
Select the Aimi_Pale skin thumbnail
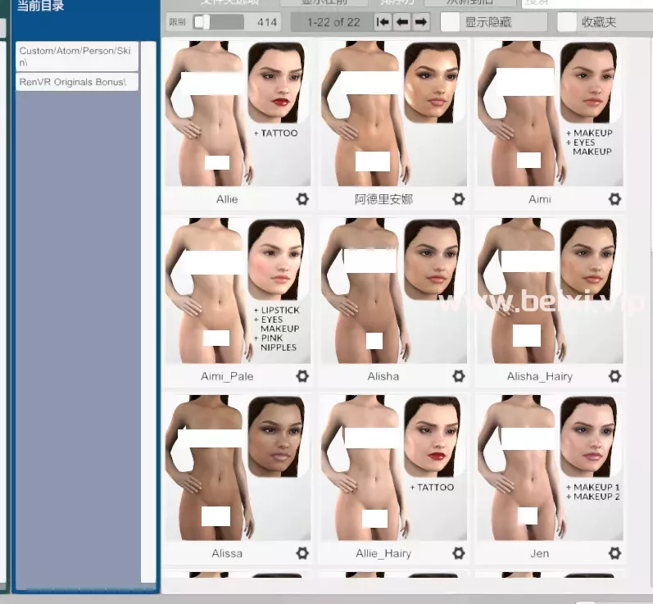(x=238, y=290)
